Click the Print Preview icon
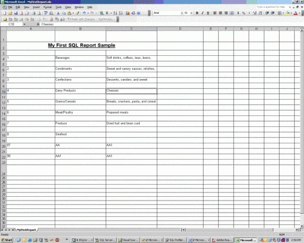Viewport: 304px width, 243px height. (39, 13)
